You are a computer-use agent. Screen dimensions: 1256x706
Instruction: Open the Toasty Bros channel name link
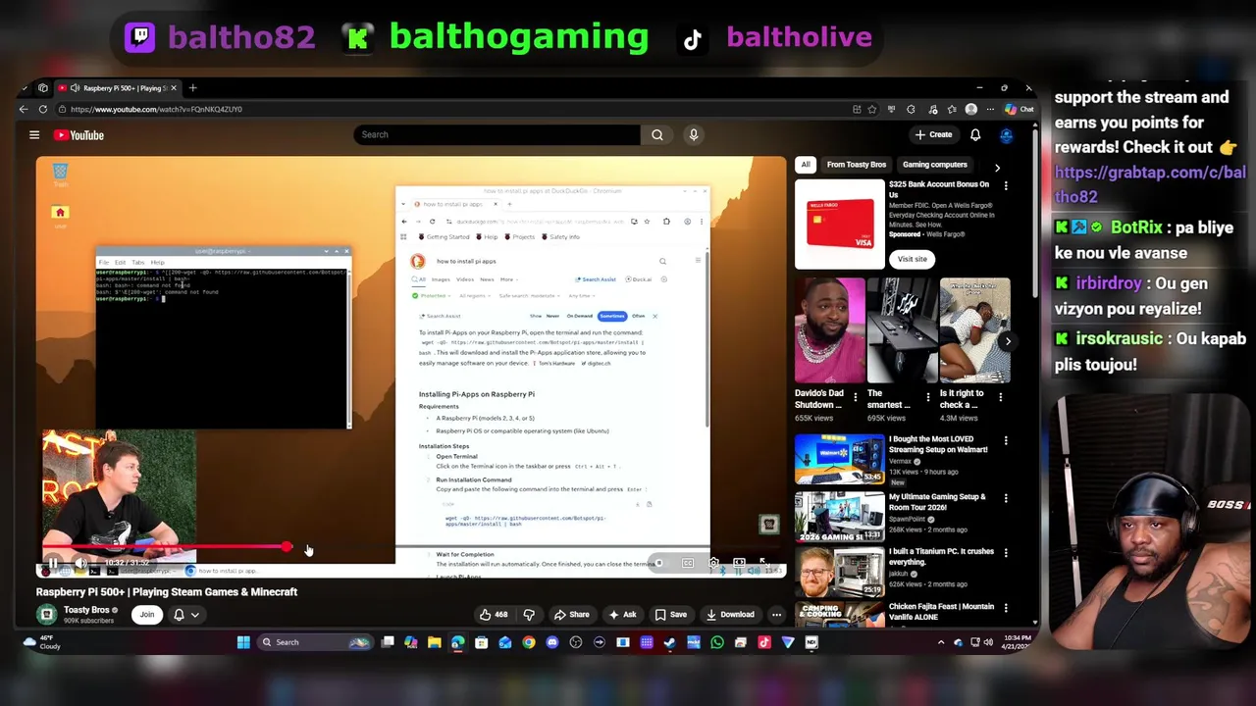pos(86,610)
